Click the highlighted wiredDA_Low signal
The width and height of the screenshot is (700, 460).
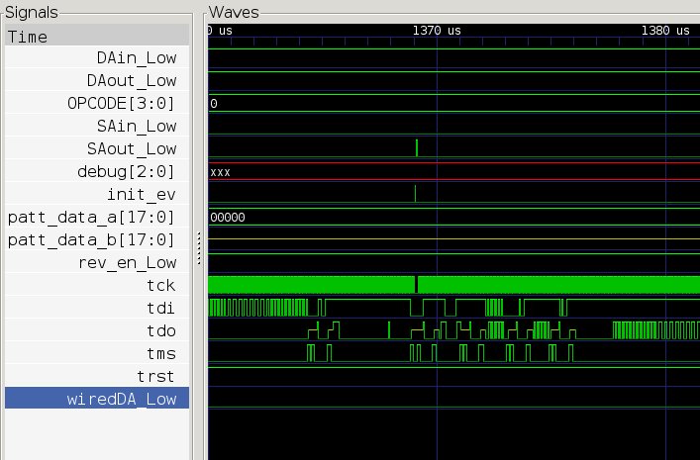coord(97,398)
